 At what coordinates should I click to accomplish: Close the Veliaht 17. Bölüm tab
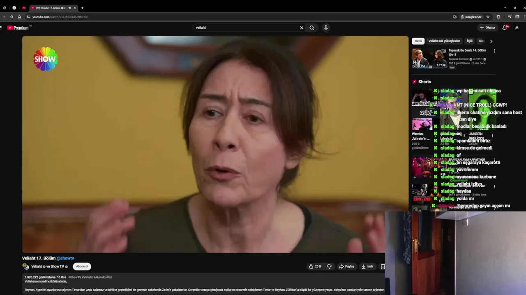75,8
